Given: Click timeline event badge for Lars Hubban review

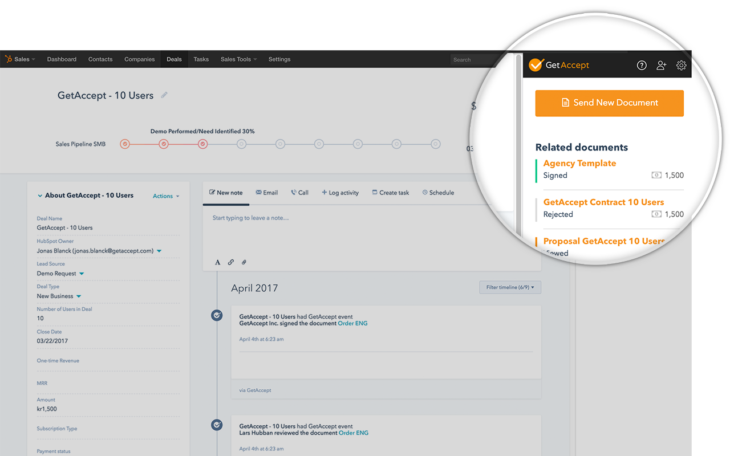Looking at the screenshot, I should click(x=217, y=425).
